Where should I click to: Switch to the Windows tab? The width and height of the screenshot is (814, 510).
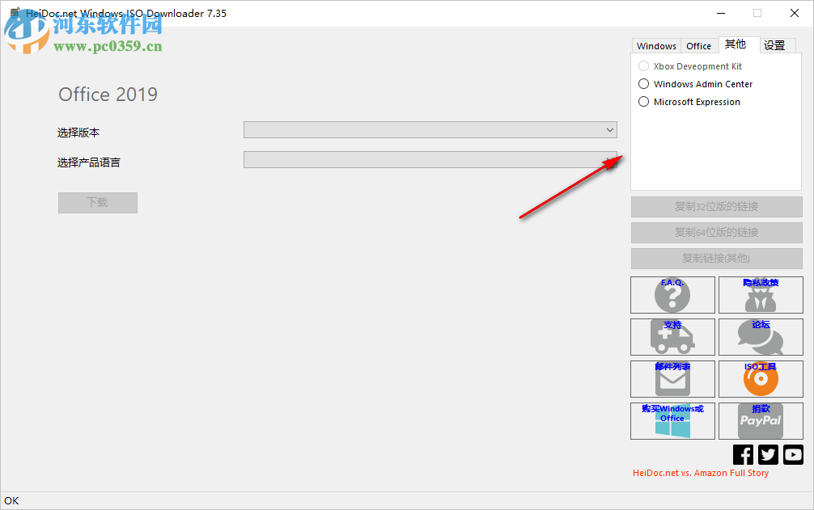click(656, 46)
